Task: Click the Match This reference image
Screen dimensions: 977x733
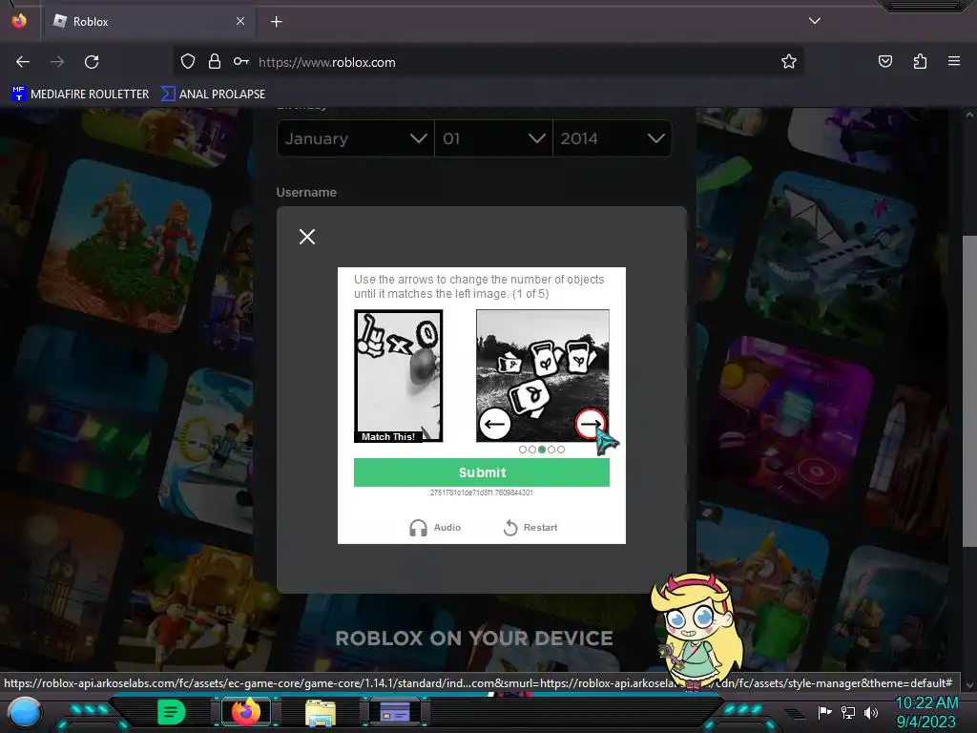Action: 398,376
